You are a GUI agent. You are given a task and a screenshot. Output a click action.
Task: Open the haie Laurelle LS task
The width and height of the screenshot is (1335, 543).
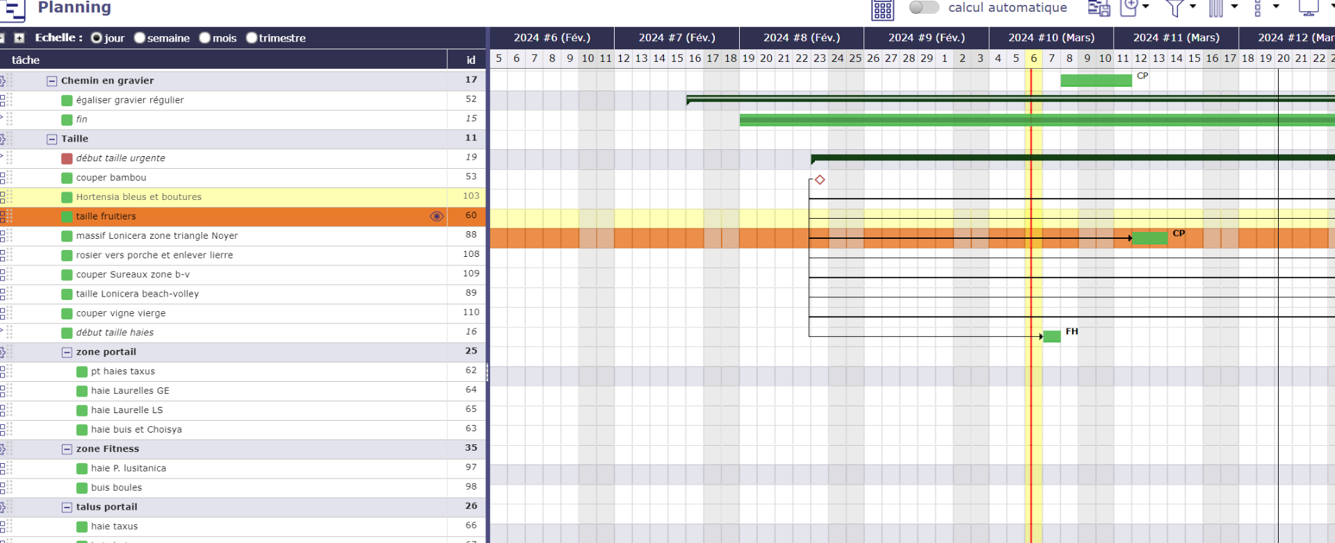tap(127, 410)
